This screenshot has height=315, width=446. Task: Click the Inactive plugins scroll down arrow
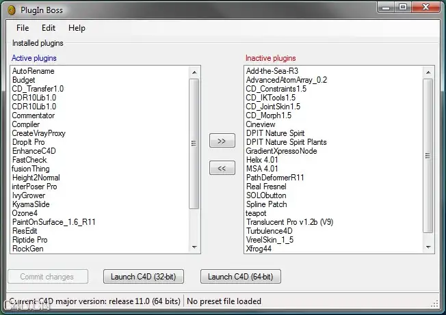point(428,247)
